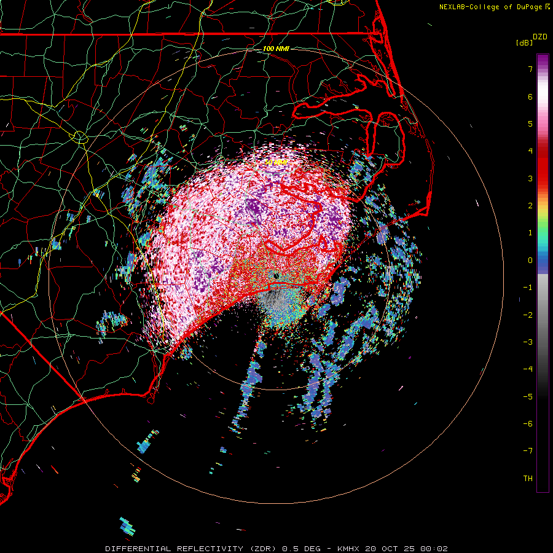
Task: Click the 7 value on the color scale
Action: (x=530, y=69)
